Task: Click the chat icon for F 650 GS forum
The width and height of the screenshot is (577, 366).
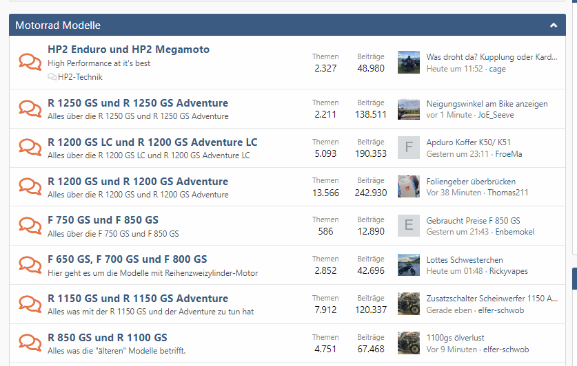Action: click(30, 265)
